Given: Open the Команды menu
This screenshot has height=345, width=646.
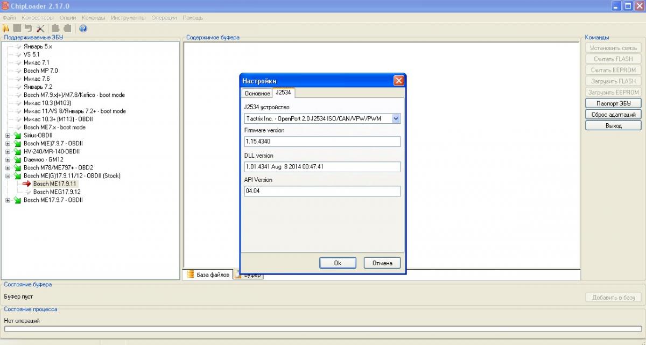Looking at the screenshot, I should tap(94, 18).
